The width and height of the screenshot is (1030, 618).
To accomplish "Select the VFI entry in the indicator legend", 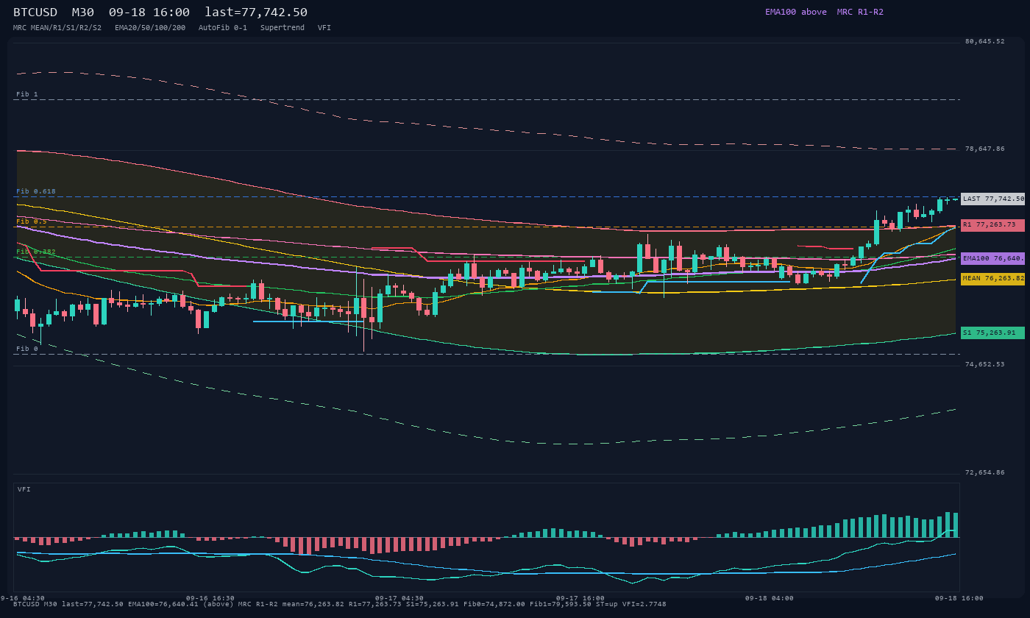I will [324, 28].
